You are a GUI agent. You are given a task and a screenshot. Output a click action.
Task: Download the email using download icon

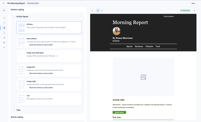[x=194, y=10]
